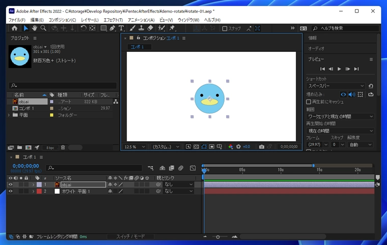Image resolution: width=387 pixels, height=245 pixels.
Task: Click スイッチ / モード toggle button
Action: pyautogui.click(x=130, y=237)
